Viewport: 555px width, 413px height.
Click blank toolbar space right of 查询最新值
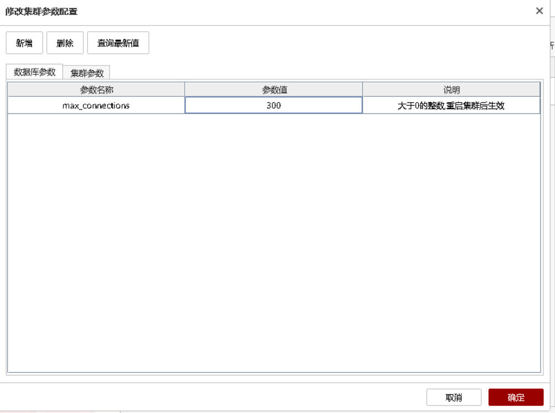[331, 43]
